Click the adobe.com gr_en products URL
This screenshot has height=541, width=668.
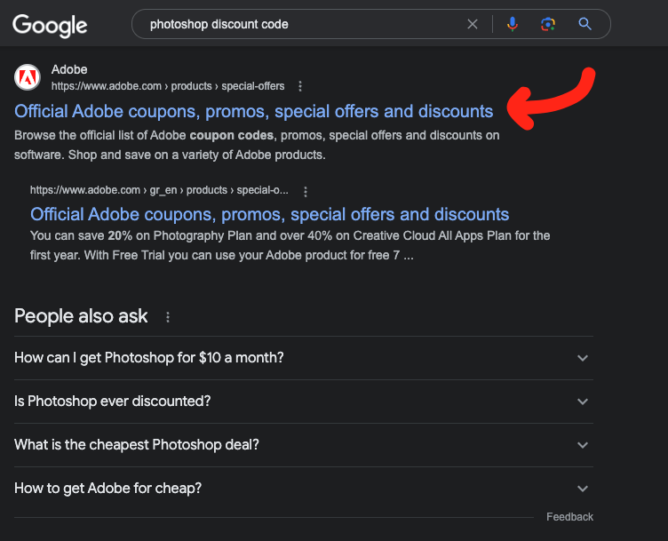point(159,190)
